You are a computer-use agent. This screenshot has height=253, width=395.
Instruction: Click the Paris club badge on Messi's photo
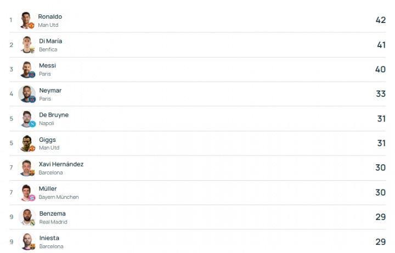(32, 74)
